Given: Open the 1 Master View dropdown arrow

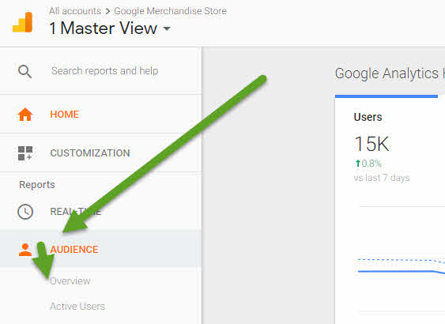Looking at the screenshot, I should coord(167,28).
